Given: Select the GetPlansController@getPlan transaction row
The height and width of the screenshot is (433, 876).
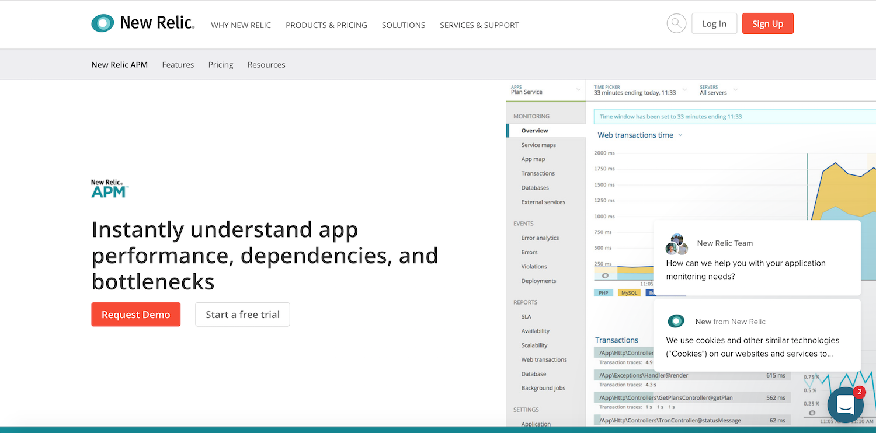Looking at the screenshot, I should [x=692, y=397].
